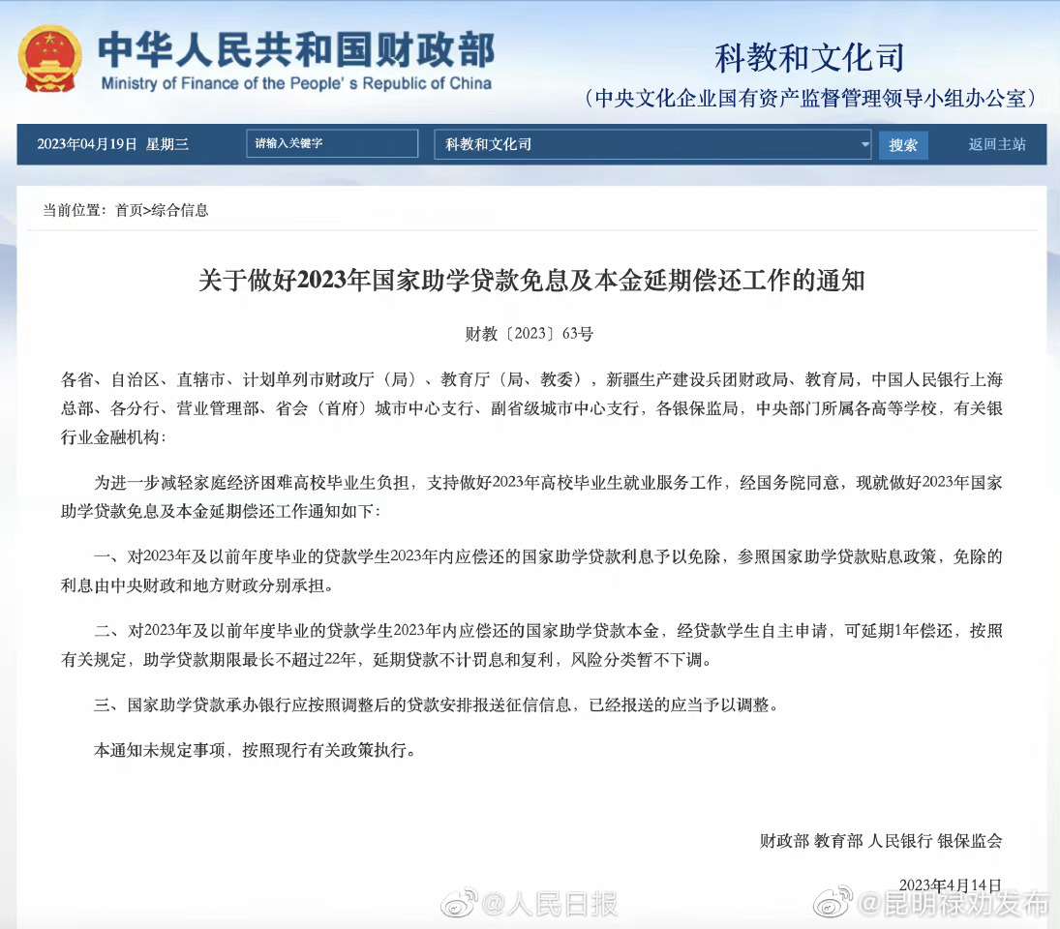This screenshot has width=1060, height=929.
Task: Click document number 财教〔2023〕63号
Action: coord(530,334)
